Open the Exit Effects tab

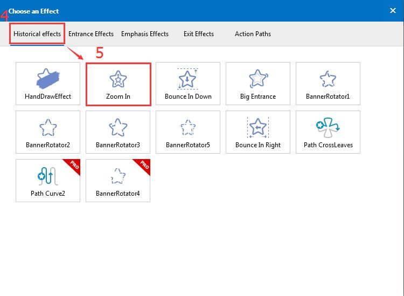tap(199, 34)
